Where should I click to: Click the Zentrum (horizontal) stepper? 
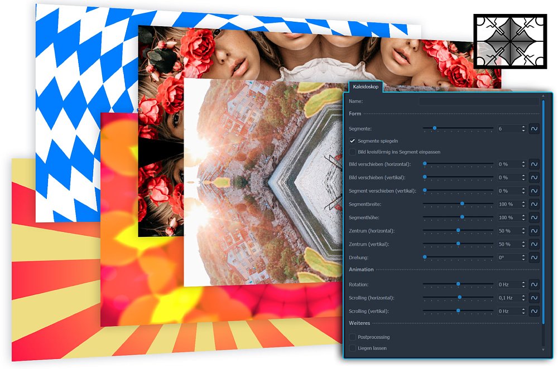pyautogui.click(x=523, y=231)
